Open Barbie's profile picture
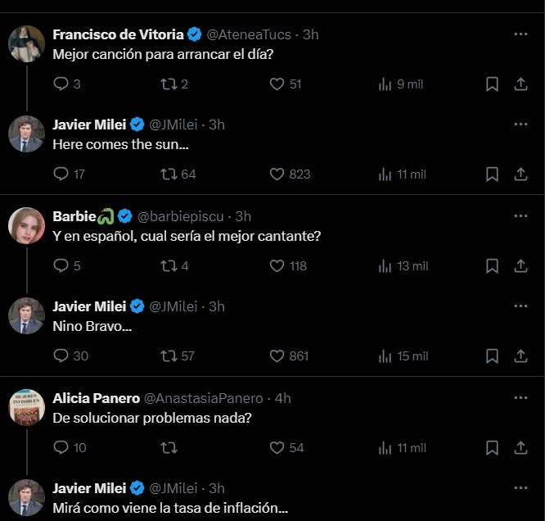Image resolution: width=545 pixels, height=521 pixels. (x=26, y=225)
